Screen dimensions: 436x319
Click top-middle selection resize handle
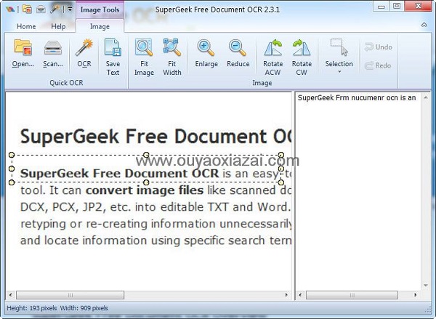pyautogui.click(x=146, y=155)
